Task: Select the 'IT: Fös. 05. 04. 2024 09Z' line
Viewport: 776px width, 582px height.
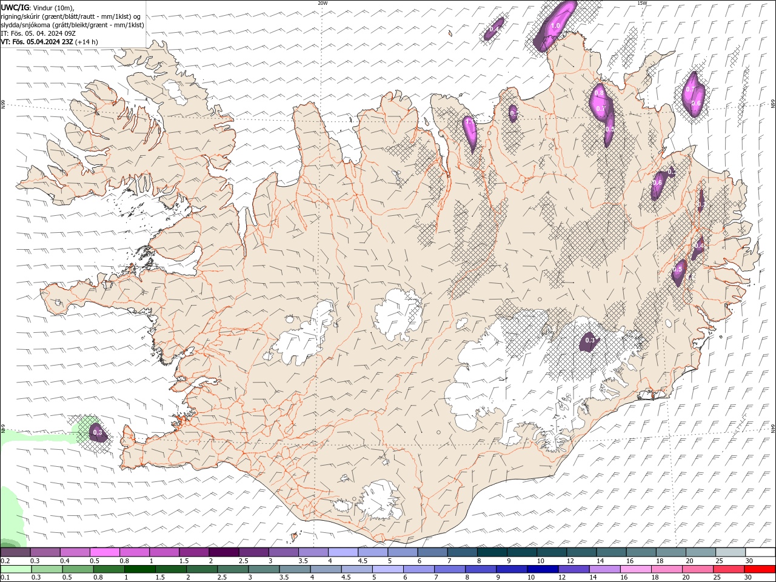Action: click(x=38, y=33)
